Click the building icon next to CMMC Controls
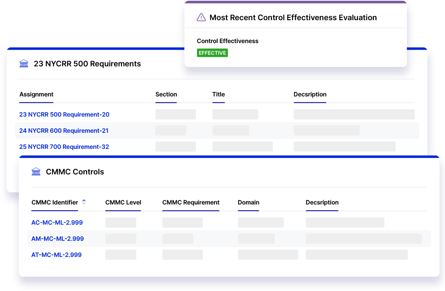Image resolution: width=445 pixels, height=291 pixels. click(36, 172)
